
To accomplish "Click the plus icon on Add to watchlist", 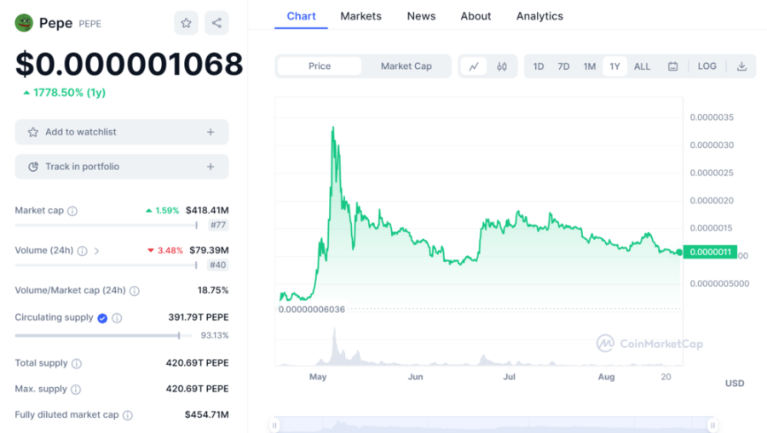I will click(210, 132).
